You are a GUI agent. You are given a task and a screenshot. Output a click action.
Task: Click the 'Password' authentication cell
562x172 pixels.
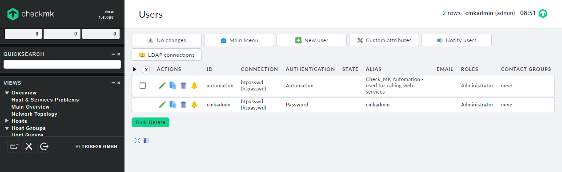click(x=297, y=105)
